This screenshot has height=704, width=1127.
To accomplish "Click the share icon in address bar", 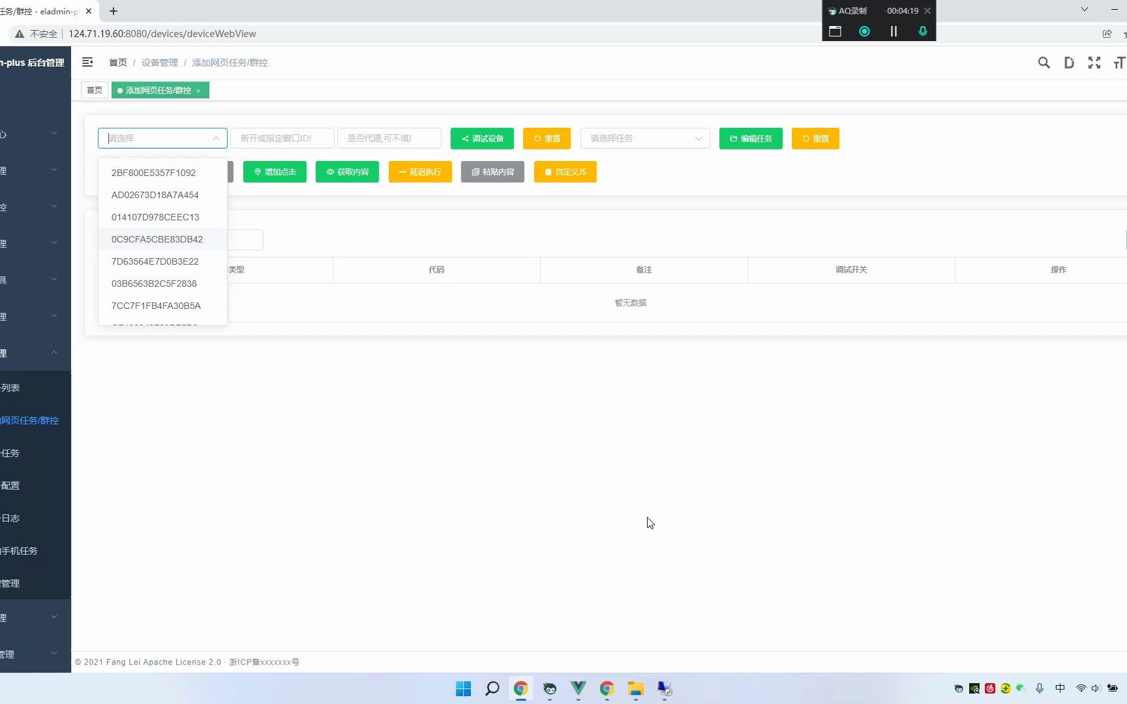I will 1107,34.
